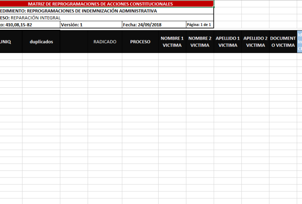Click the 'Página: 1 de 1' cell
The image size is (302, 204).
click(200, 24)
